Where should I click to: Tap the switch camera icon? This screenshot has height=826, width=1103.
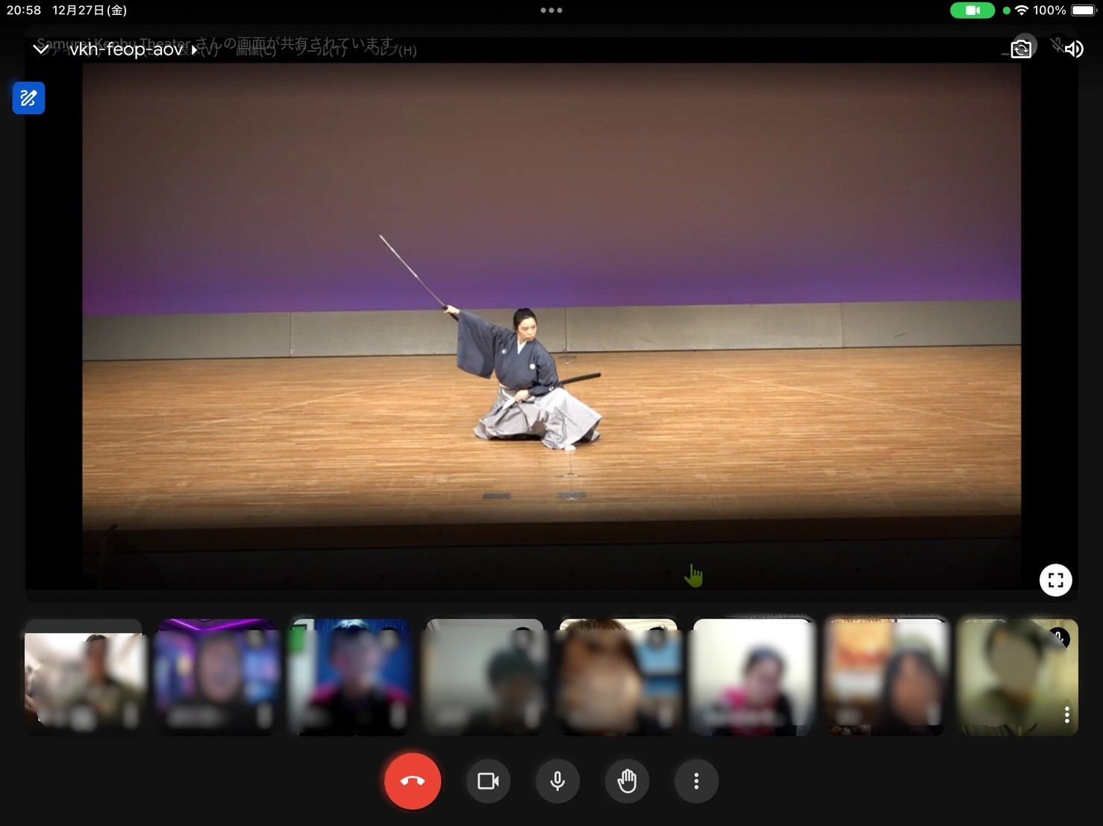click(x=1020, y=49)
